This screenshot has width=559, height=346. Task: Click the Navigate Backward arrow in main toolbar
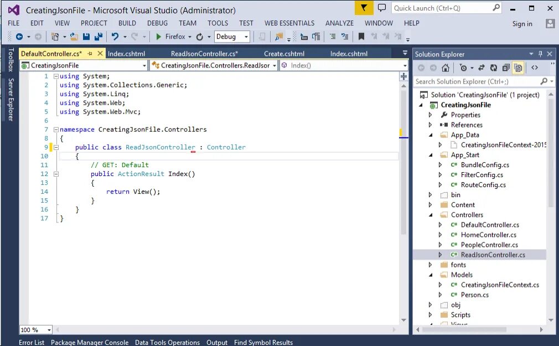point(19,37)
